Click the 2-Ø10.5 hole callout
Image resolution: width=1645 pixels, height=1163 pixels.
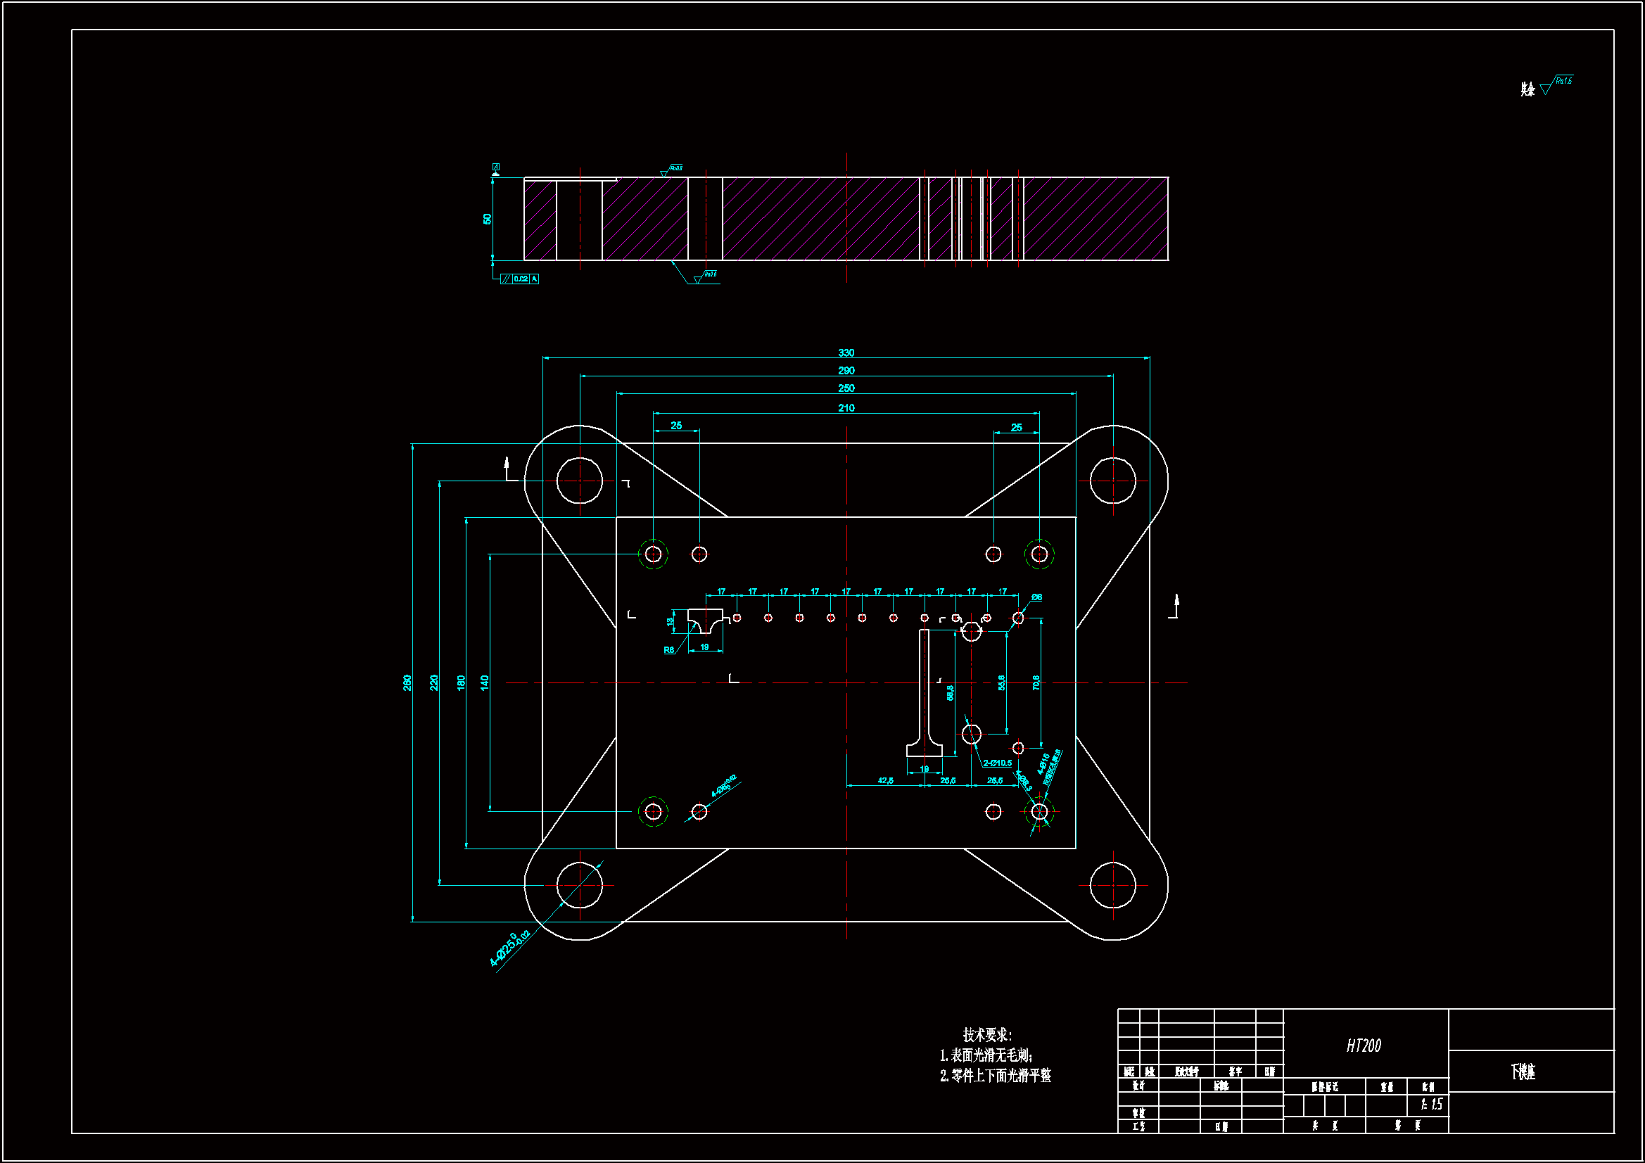(997, 763)
